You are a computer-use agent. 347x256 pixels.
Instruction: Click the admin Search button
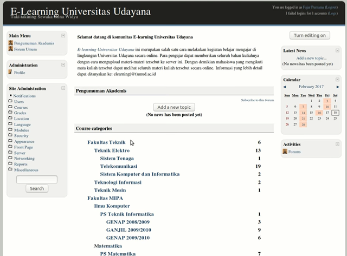(37, 188)
